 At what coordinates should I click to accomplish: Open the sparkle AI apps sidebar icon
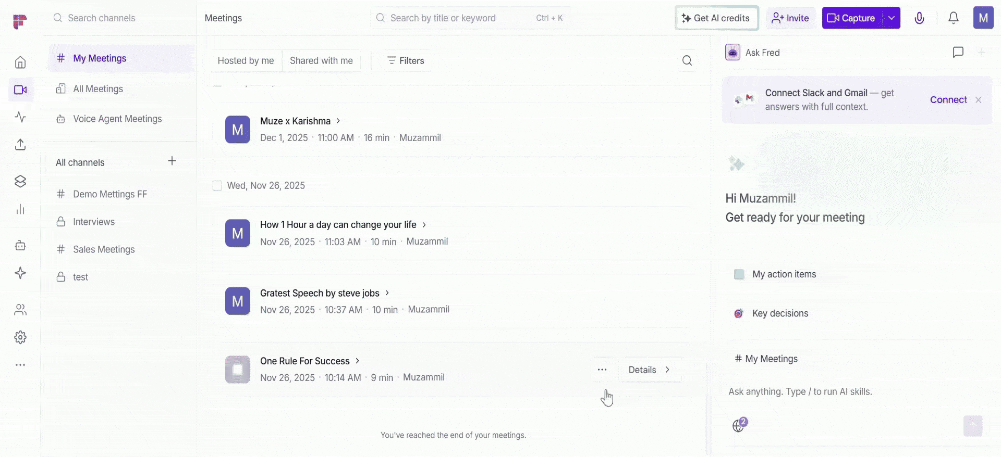(x=20, y=273)
